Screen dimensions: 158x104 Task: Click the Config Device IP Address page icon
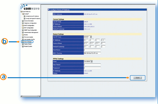pyautogui.click(x=25, y=16)
